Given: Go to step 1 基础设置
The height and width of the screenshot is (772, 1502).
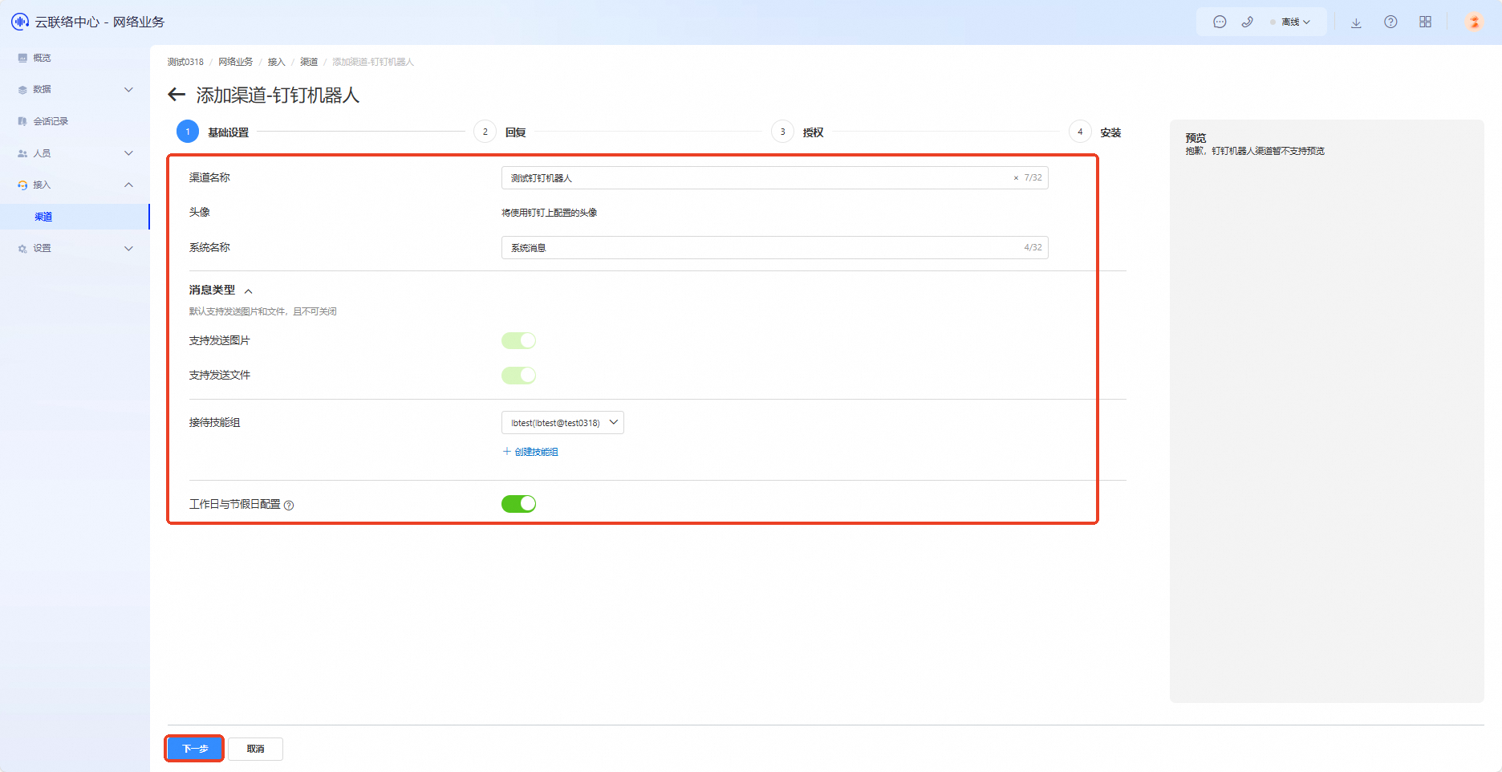Looking at the screenshot, I should coord(213,132).
